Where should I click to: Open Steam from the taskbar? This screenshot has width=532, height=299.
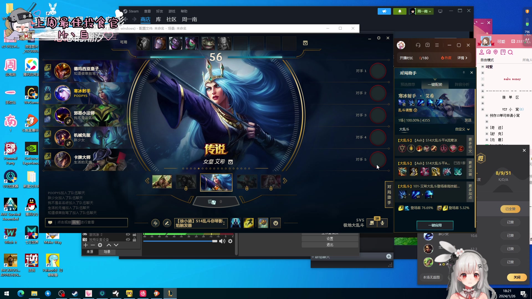(x=75, y=293)
